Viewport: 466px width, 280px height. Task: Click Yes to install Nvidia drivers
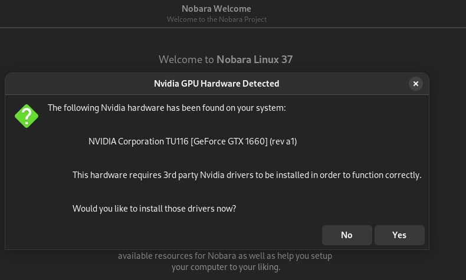click(399, 235)
